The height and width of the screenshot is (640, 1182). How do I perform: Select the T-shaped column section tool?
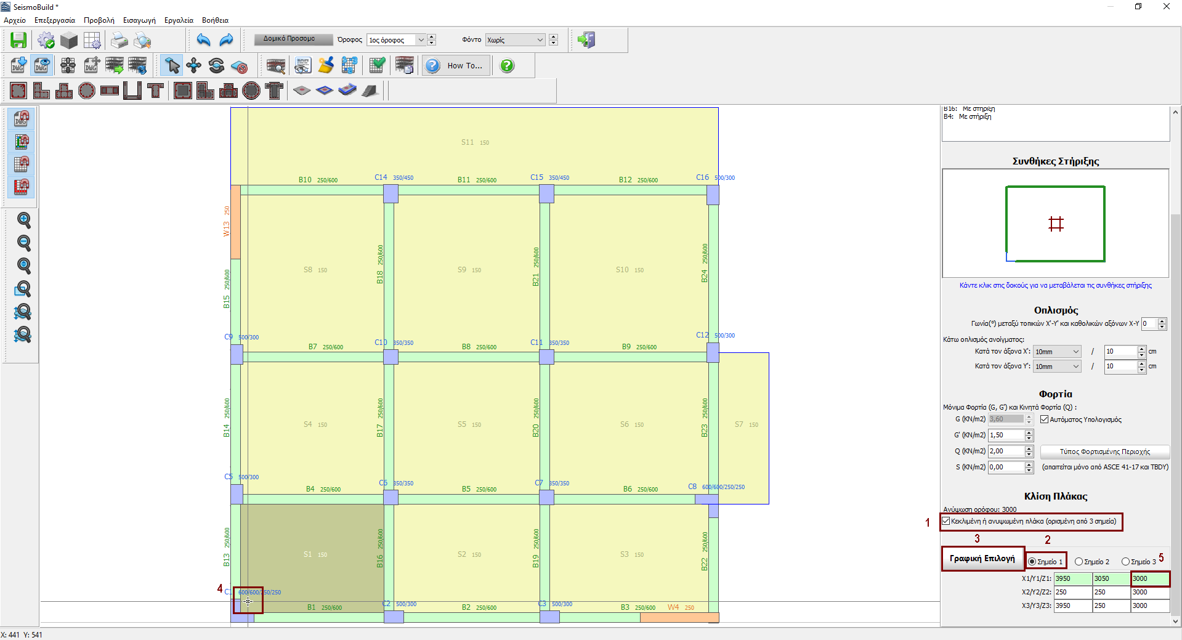pyautogui.click(x=156, y=91)
